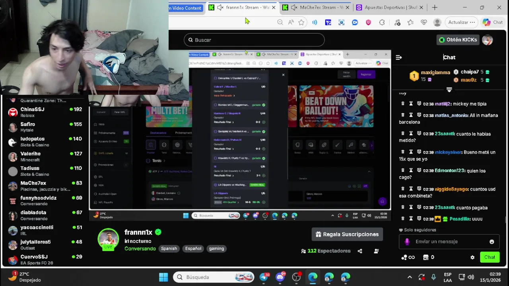Click frannn1x streamer avatar
The width and height of the screenshot is (509, 286).
click(x=108, y=240)
